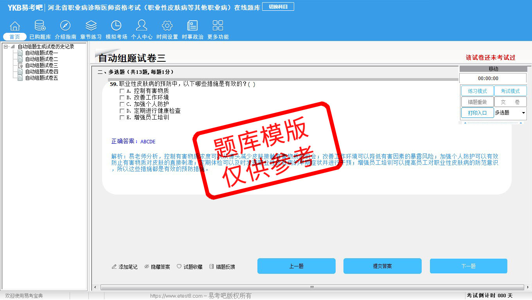Click the feedback icon for 错题反馈
Viewport: 532px width, 300px height.
(212, 267)
